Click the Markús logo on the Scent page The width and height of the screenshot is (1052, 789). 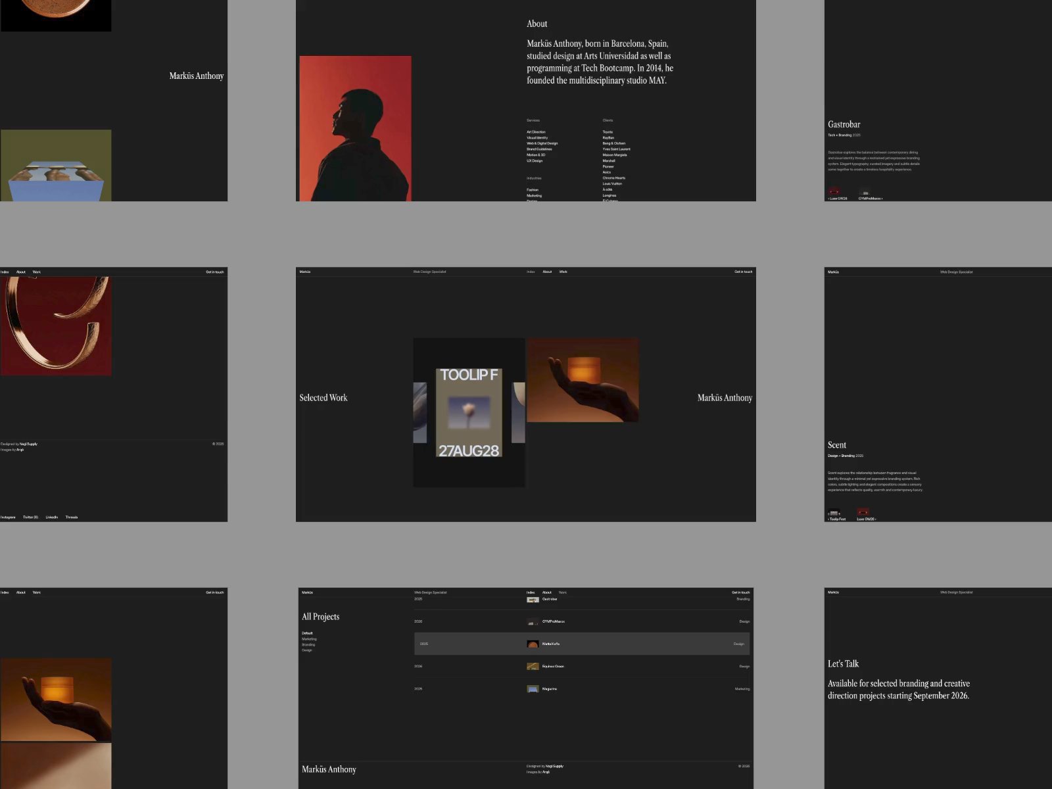833,272
